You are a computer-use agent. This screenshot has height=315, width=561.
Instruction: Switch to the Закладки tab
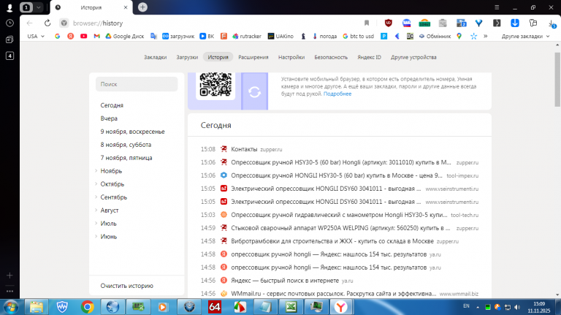click(156, 57)
